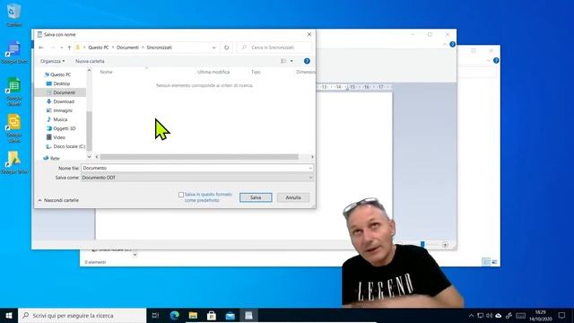This screenshot has height=323, width=574.
Task: Open view options dropdown arrow
Action: 291,61
